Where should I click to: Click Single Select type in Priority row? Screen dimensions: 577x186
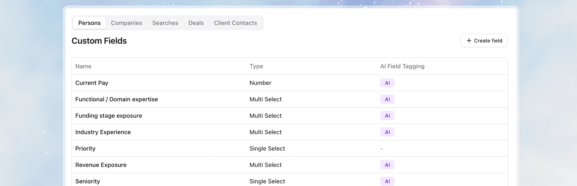pos(267,148)
